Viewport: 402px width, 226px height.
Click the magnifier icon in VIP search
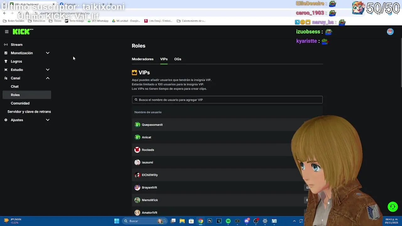(136, 100)
